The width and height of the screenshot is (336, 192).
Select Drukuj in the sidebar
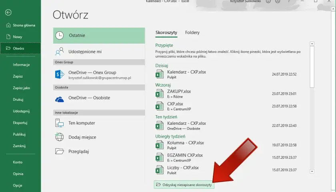point(18,100)
